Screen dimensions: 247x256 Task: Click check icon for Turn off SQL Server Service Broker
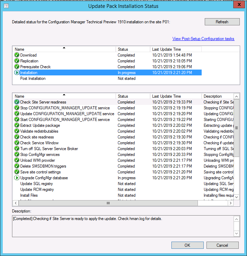[x=17, y=149]
